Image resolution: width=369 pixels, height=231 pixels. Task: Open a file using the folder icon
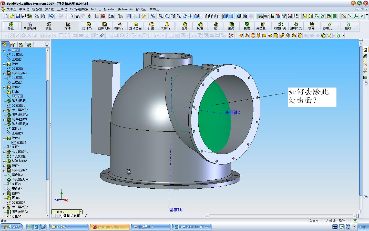(x=12, y=16)
